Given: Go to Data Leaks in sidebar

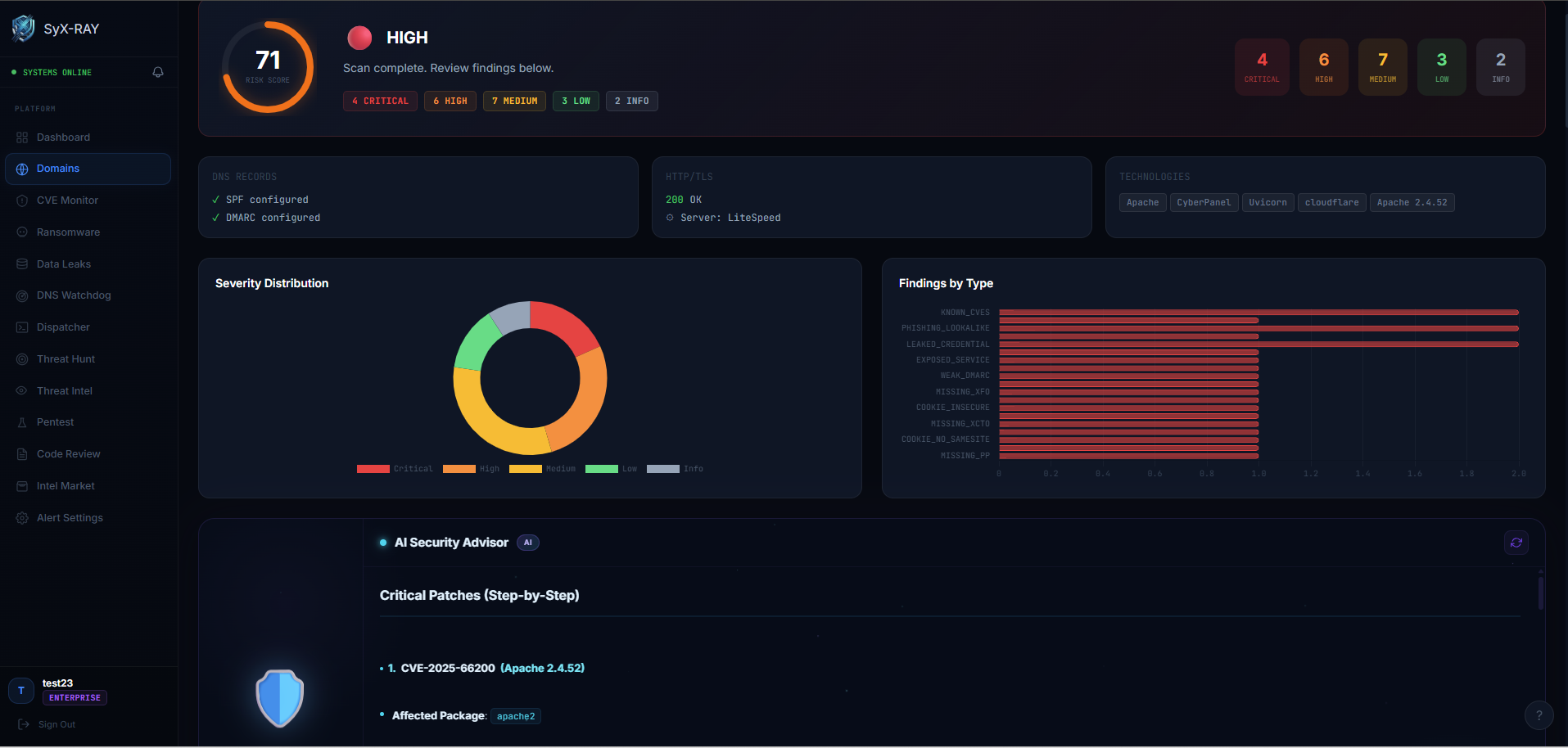Looking at the screenshot, I should pos(64,264).
